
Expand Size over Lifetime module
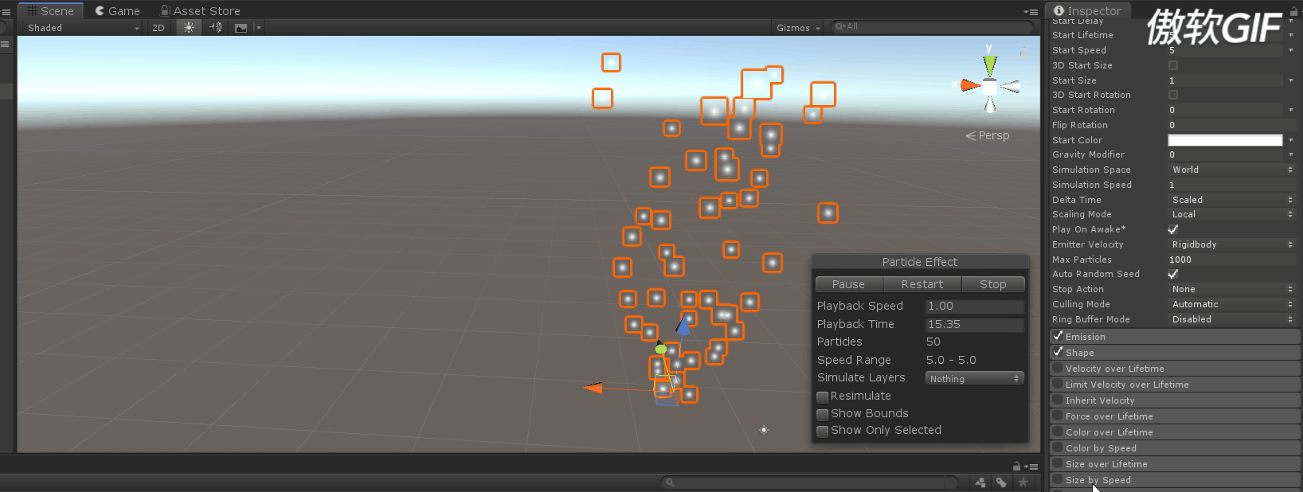1176,464
